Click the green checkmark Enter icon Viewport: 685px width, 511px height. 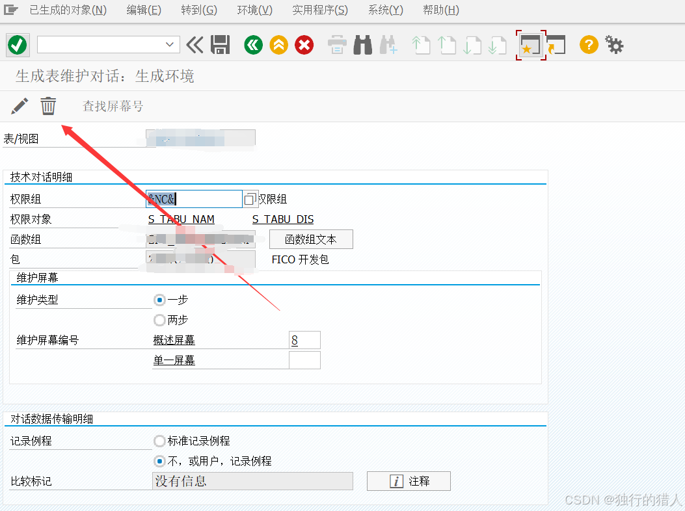click(18, 45)
